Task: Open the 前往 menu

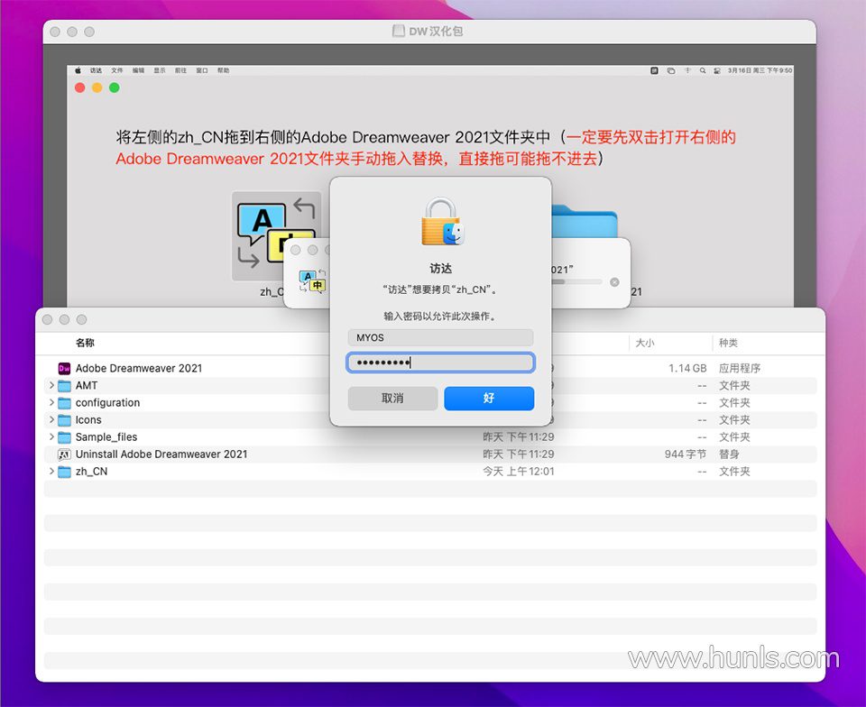Action: [x=180, y=70]
